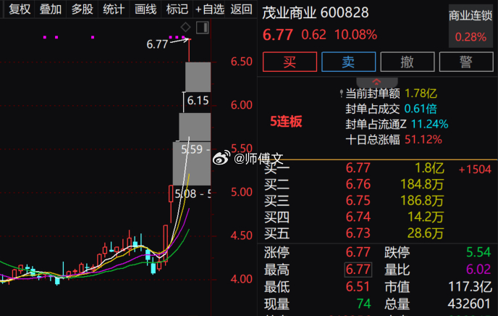Screen dimensions: 498x316
Task: Click 现量 value 74
Action: 363,304
